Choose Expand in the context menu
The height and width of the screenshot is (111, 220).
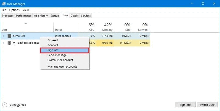tap(65, 40)
